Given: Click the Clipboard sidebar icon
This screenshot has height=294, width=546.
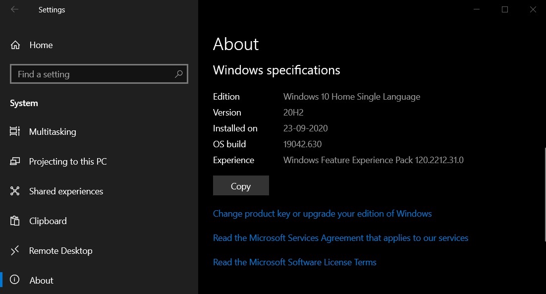Looking at the screenshot, I should [15, 221].
